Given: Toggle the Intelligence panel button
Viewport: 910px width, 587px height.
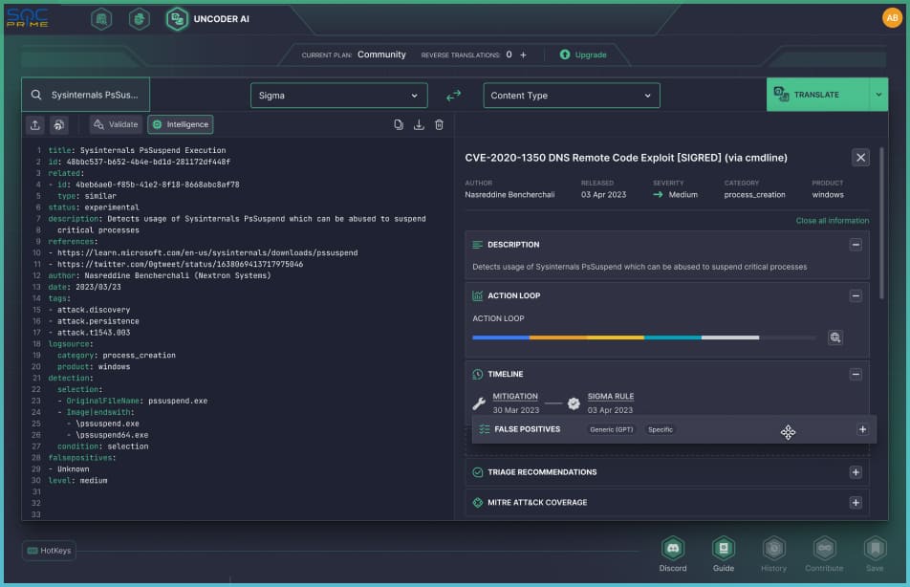Looking at the screenshot, I should pos(181,124).
